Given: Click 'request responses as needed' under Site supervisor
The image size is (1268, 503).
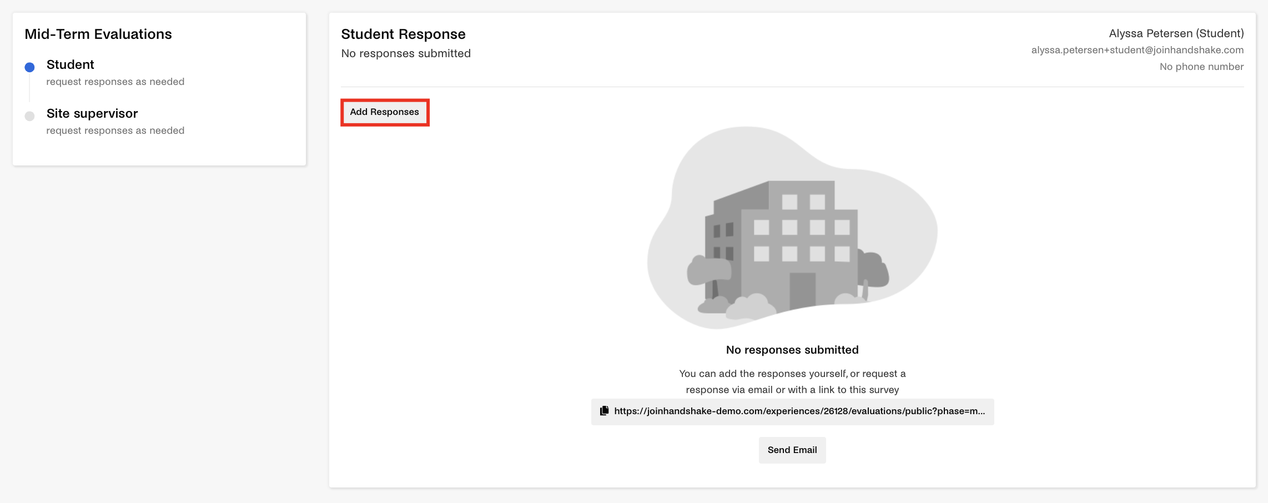Looking at the screenshot, I should [115, 130].
